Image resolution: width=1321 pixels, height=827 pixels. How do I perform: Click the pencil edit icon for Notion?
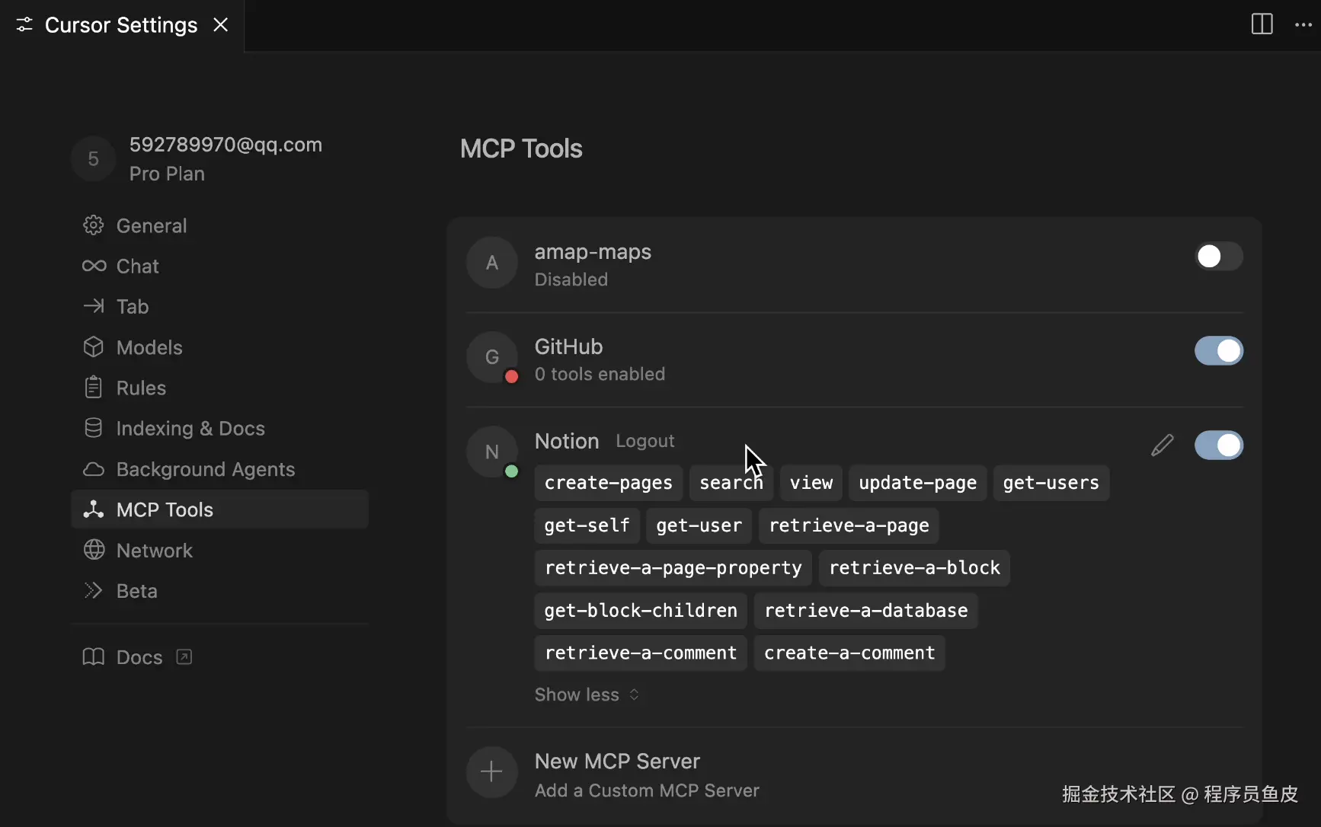tap(1162, 445)
